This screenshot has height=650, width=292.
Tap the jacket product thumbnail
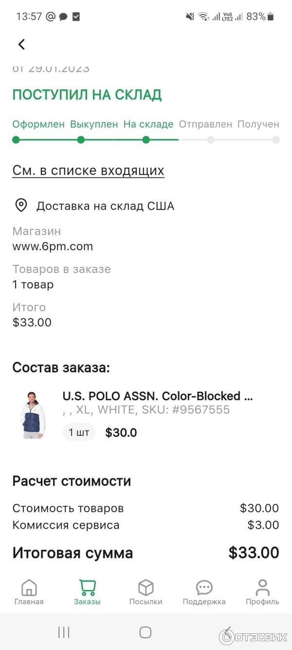point(33,414)
